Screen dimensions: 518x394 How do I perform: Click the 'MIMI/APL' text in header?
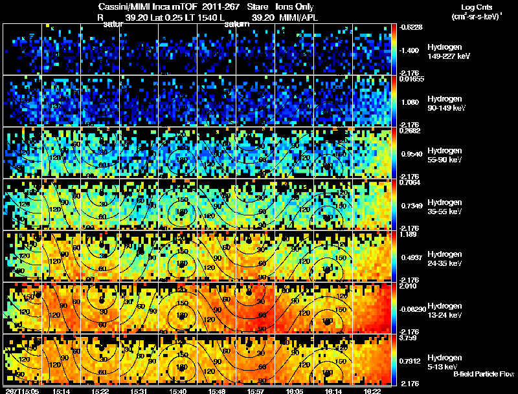coord(298,17)
